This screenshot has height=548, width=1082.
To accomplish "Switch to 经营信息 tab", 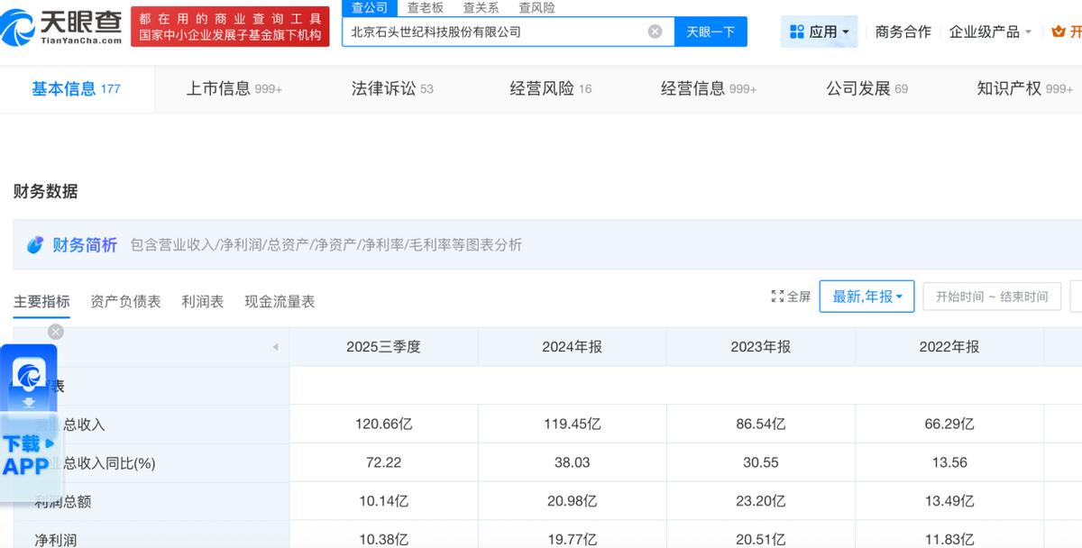I will [x=709, y=88].
